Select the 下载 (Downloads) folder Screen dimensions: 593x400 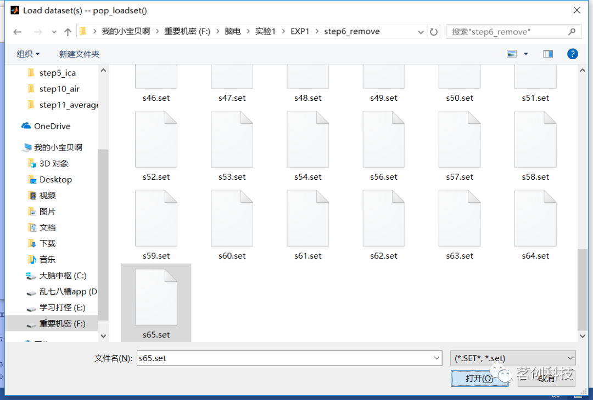(47, 243)
